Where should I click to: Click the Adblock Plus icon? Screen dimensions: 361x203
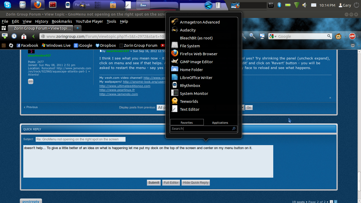(352, 36)
